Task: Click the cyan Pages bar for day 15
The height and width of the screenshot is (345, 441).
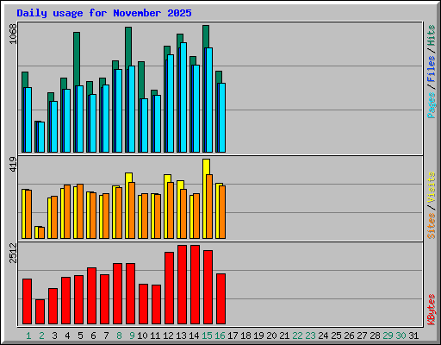Action: click(208, 100)
